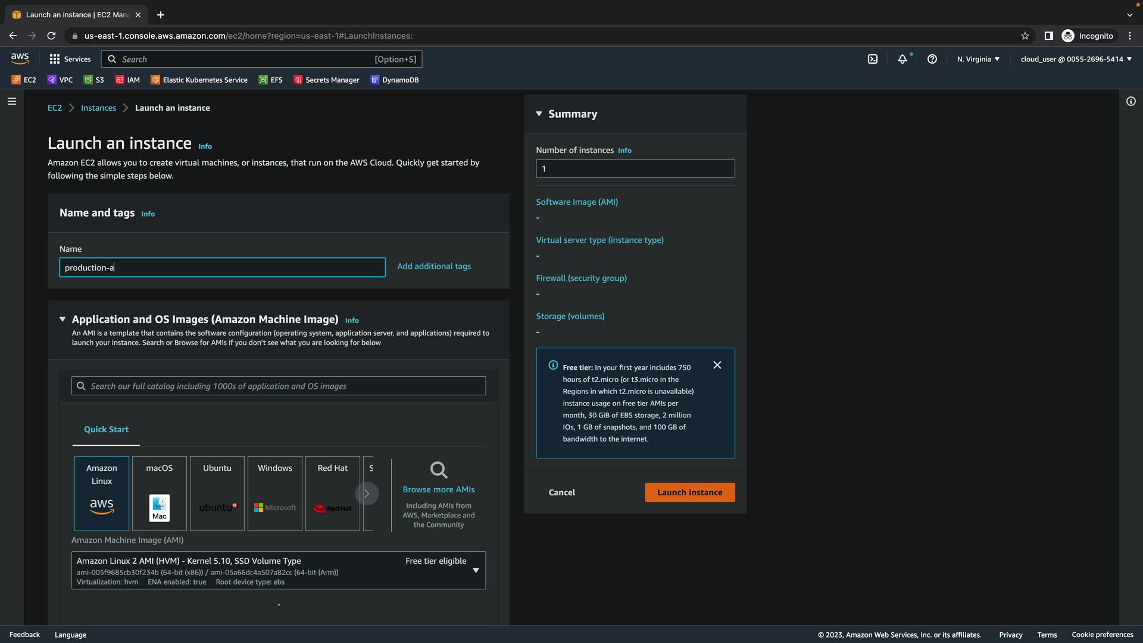
Task: Dismiss the Free tier info box
Action: pyautogui.click(x=717, y=365)
